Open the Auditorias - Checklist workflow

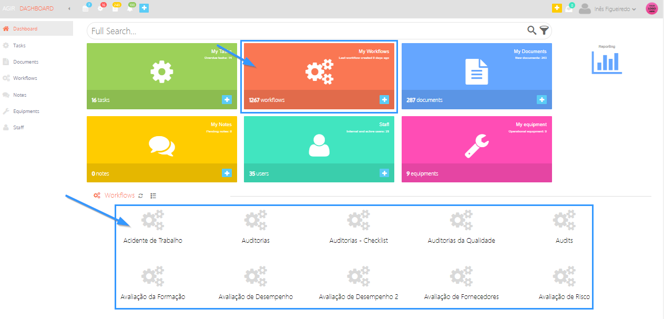pos(359,227)
